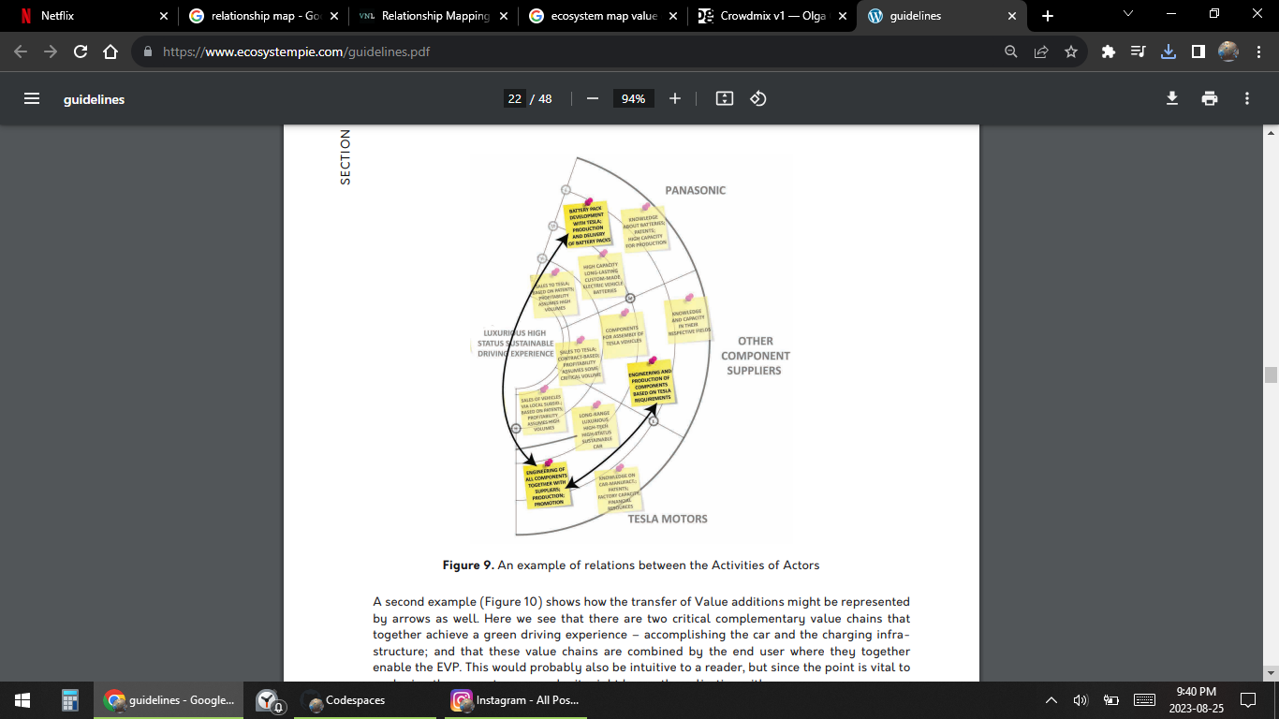Toggle fit to page icon

coord(724,98)
